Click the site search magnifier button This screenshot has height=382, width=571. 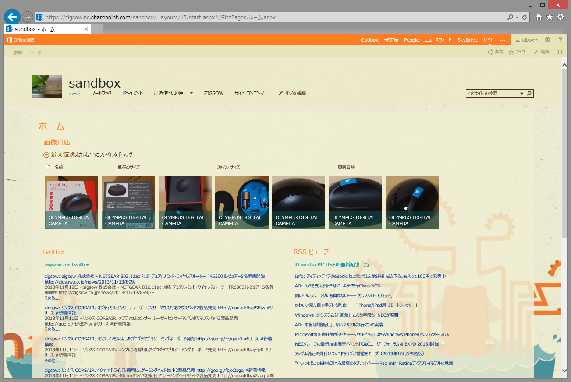coord(529,93)
